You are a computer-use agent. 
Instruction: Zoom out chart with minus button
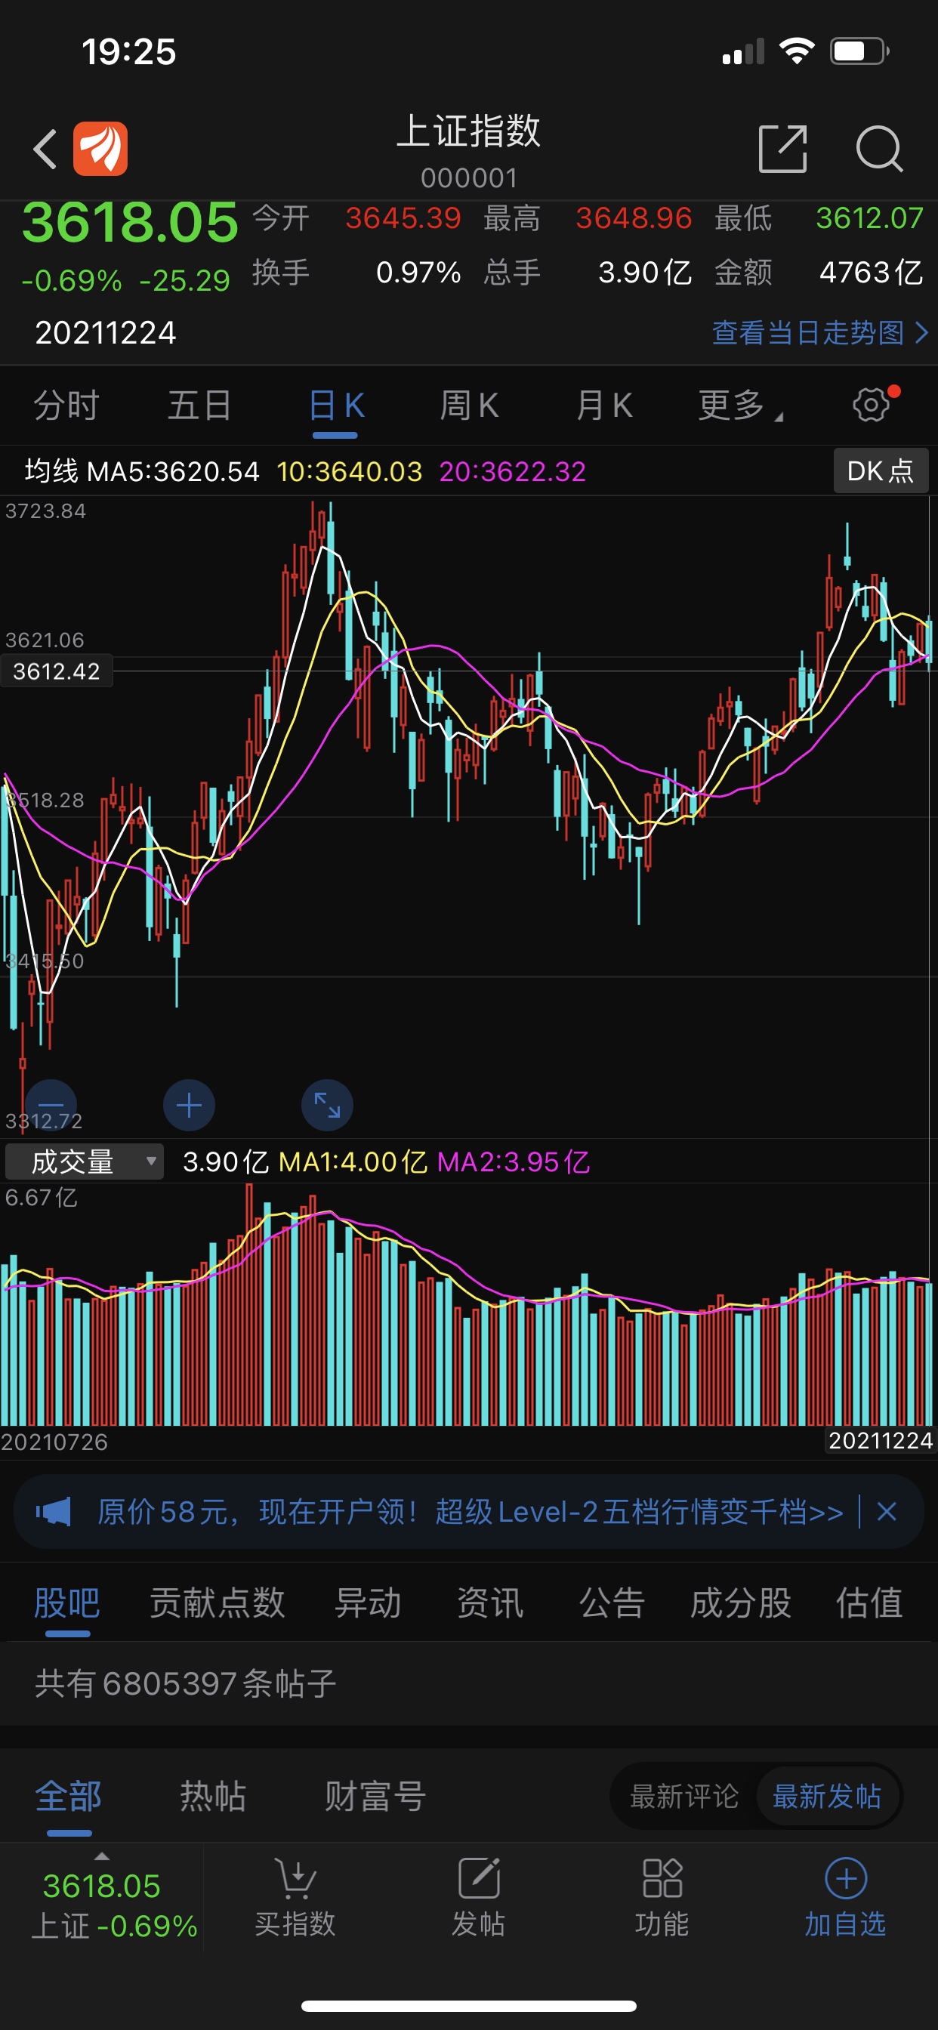coord(51,1105)
